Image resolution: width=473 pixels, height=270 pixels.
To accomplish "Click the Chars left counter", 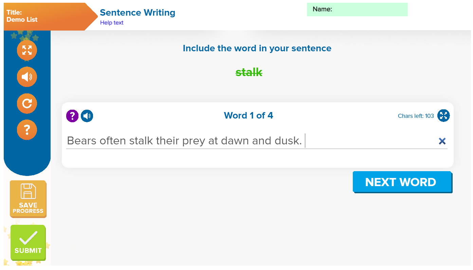I will (x=416, y=116).
